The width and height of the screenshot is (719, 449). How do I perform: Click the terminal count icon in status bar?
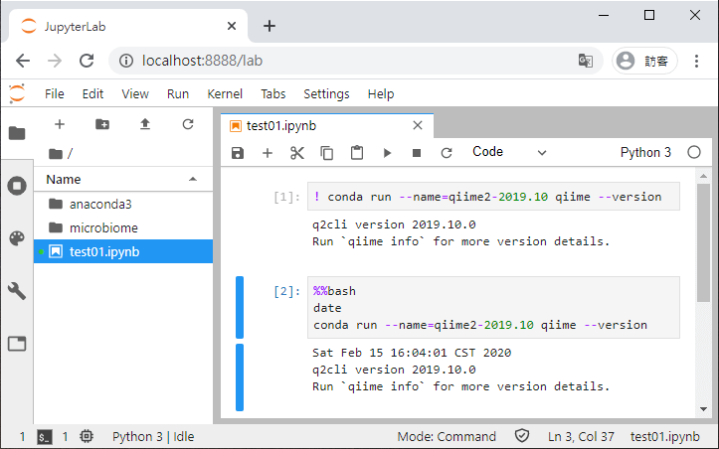(45, 437)
